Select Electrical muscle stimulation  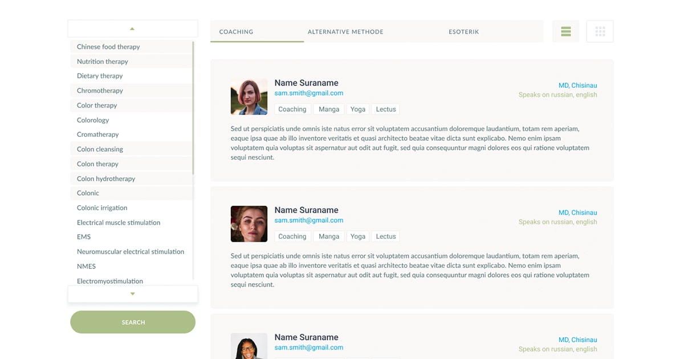pyautogui.click(x=131, y=223)
